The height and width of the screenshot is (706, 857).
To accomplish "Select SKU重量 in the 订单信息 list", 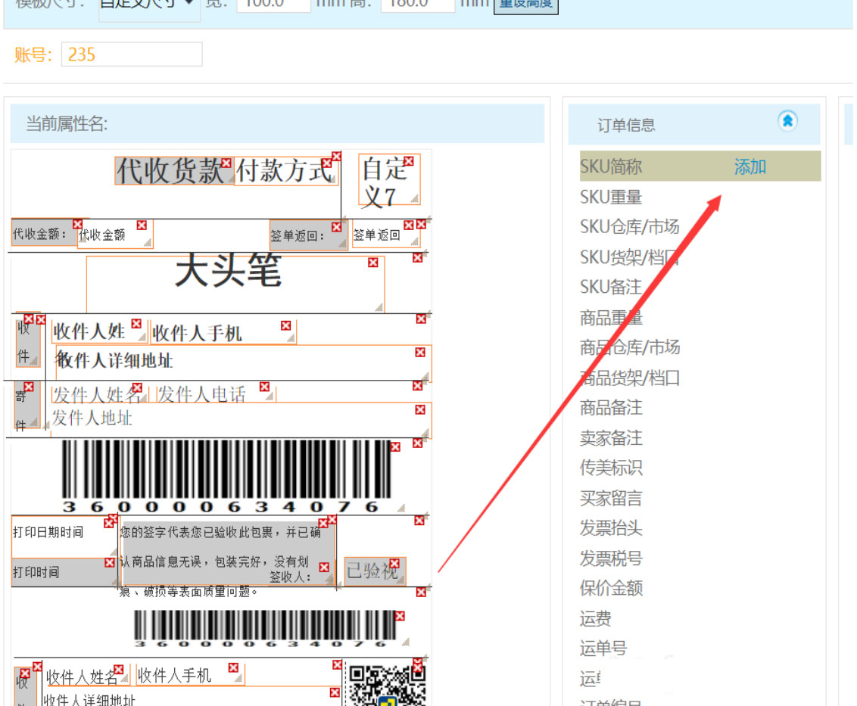I will [610, 196].
